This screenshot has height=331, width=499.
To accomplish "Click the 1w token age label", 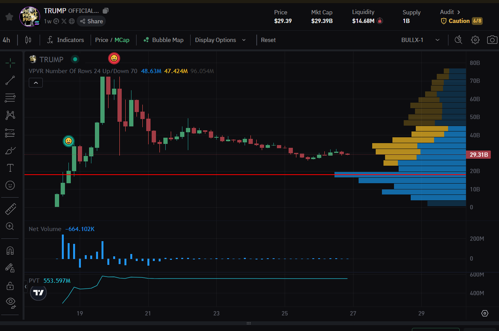I will 48,21.
